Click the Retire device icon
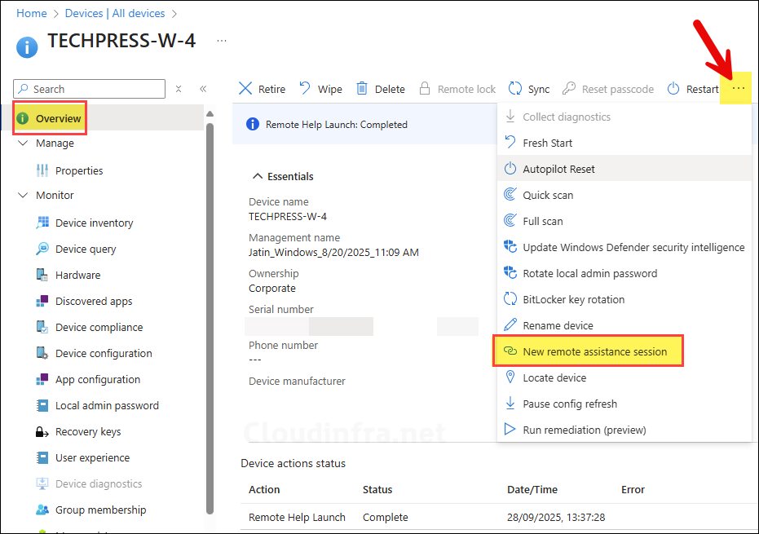Image resolution: width=759 pixels, height=534 pixels. click(245, 89)
